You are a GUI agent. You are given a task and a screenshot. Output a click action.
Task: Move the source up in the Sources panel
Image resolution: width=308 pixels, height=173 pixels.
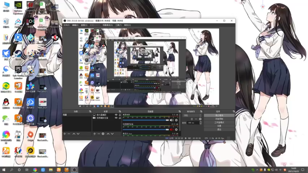pos(108,134)
